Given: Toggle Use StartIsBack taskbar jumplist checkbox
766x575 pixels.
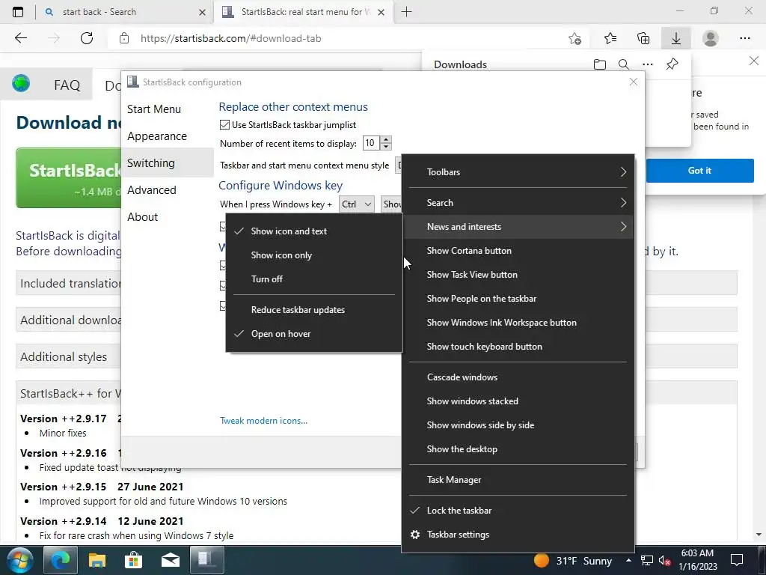Looking at the screenshot, I should [224, 125].
